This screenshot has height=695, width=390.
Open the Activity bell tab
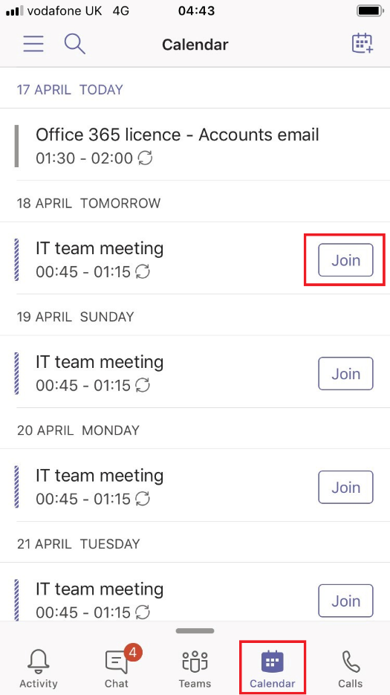click(39, 668)
